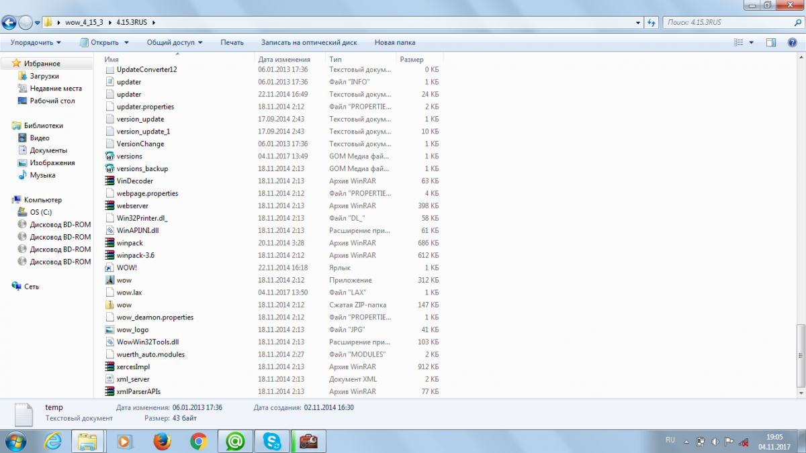Image resolution: width=806 pixels, height=453 pixels.
Task: Open the Открыть dropdown arrow
Action: (x=126, y=42)
